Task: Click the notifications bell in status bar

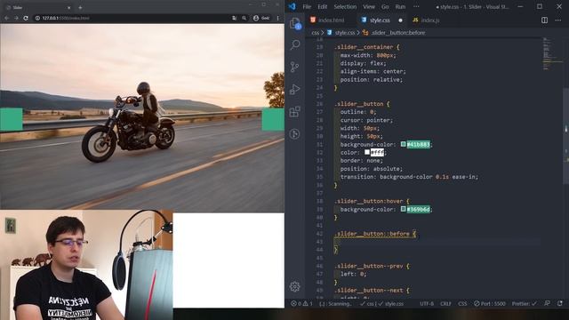Action: (x=560, y=303)
